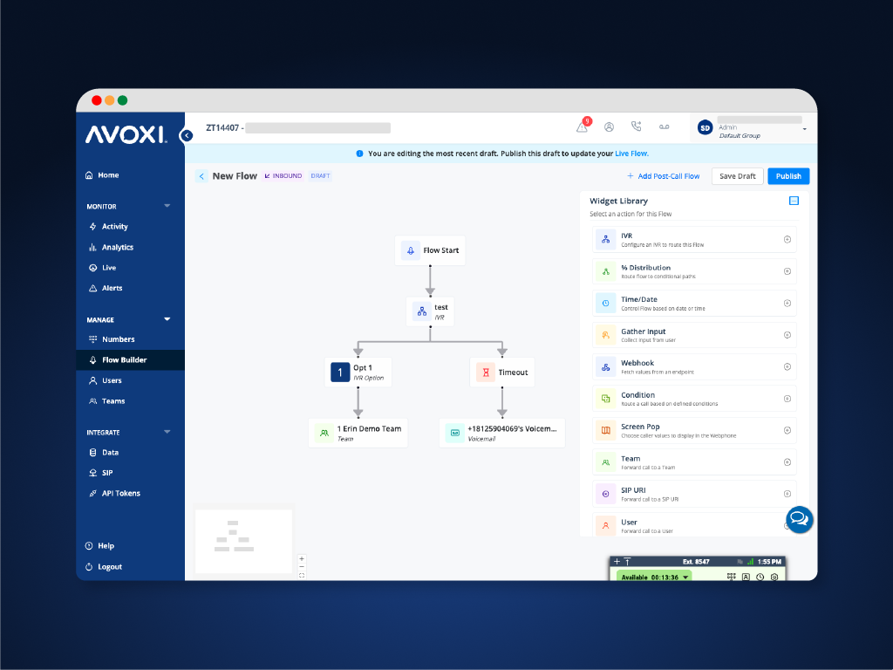Image resolution: width=893 pixels, height=670 pixels.
Task: Minimize the Widget Library panel
Action: 794,201
